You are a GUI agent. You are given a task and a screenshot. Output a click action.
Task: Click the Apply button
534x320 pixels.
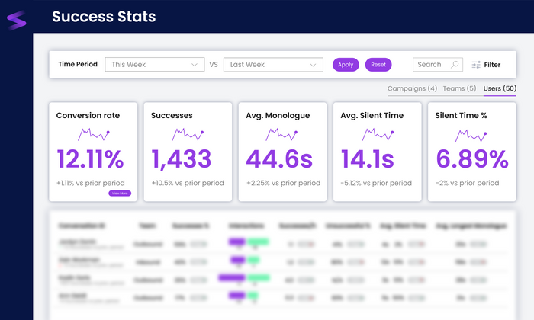click(346, 65)
